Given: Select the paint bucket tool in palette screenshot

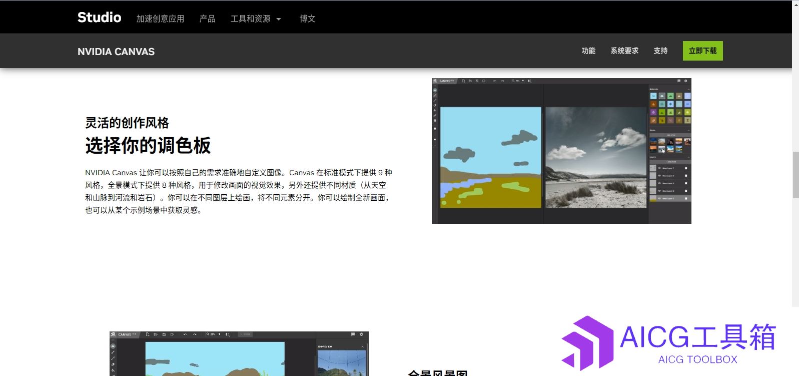Looking at the screenshot, I should coord(435,110).
